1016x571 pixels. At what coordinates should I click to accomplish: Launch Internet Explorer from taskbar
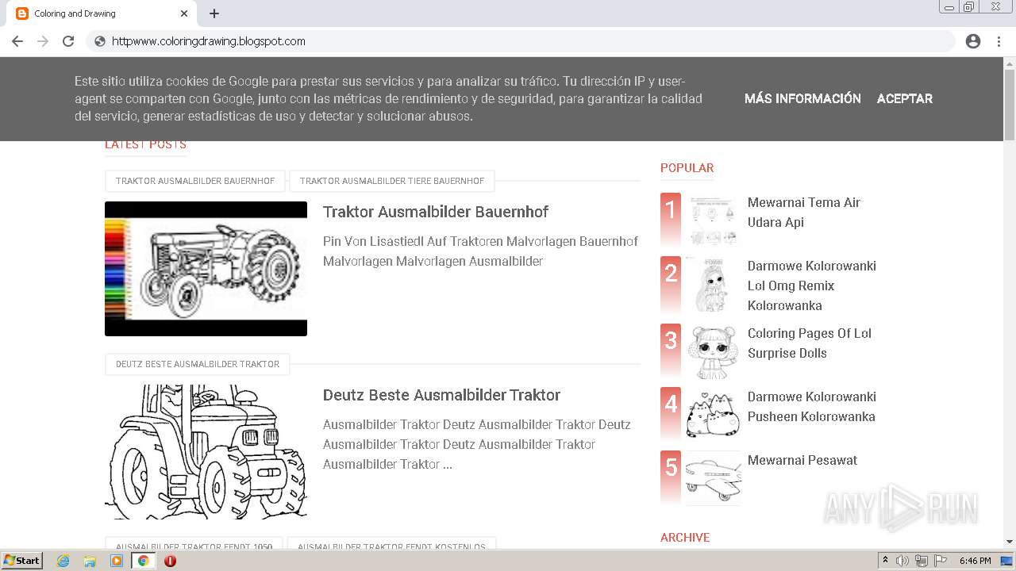[x=63, y=561]
